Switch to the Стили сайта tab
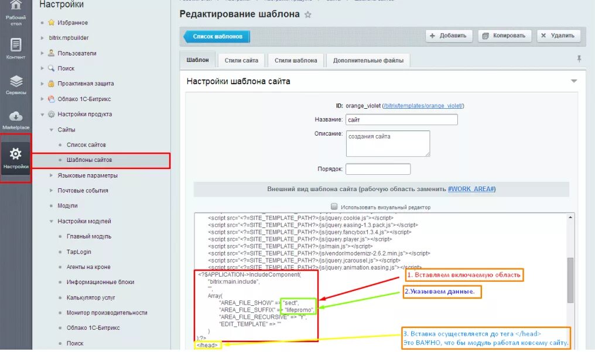Viewport: 595px width, 352px height. click(x=241, y=60)
